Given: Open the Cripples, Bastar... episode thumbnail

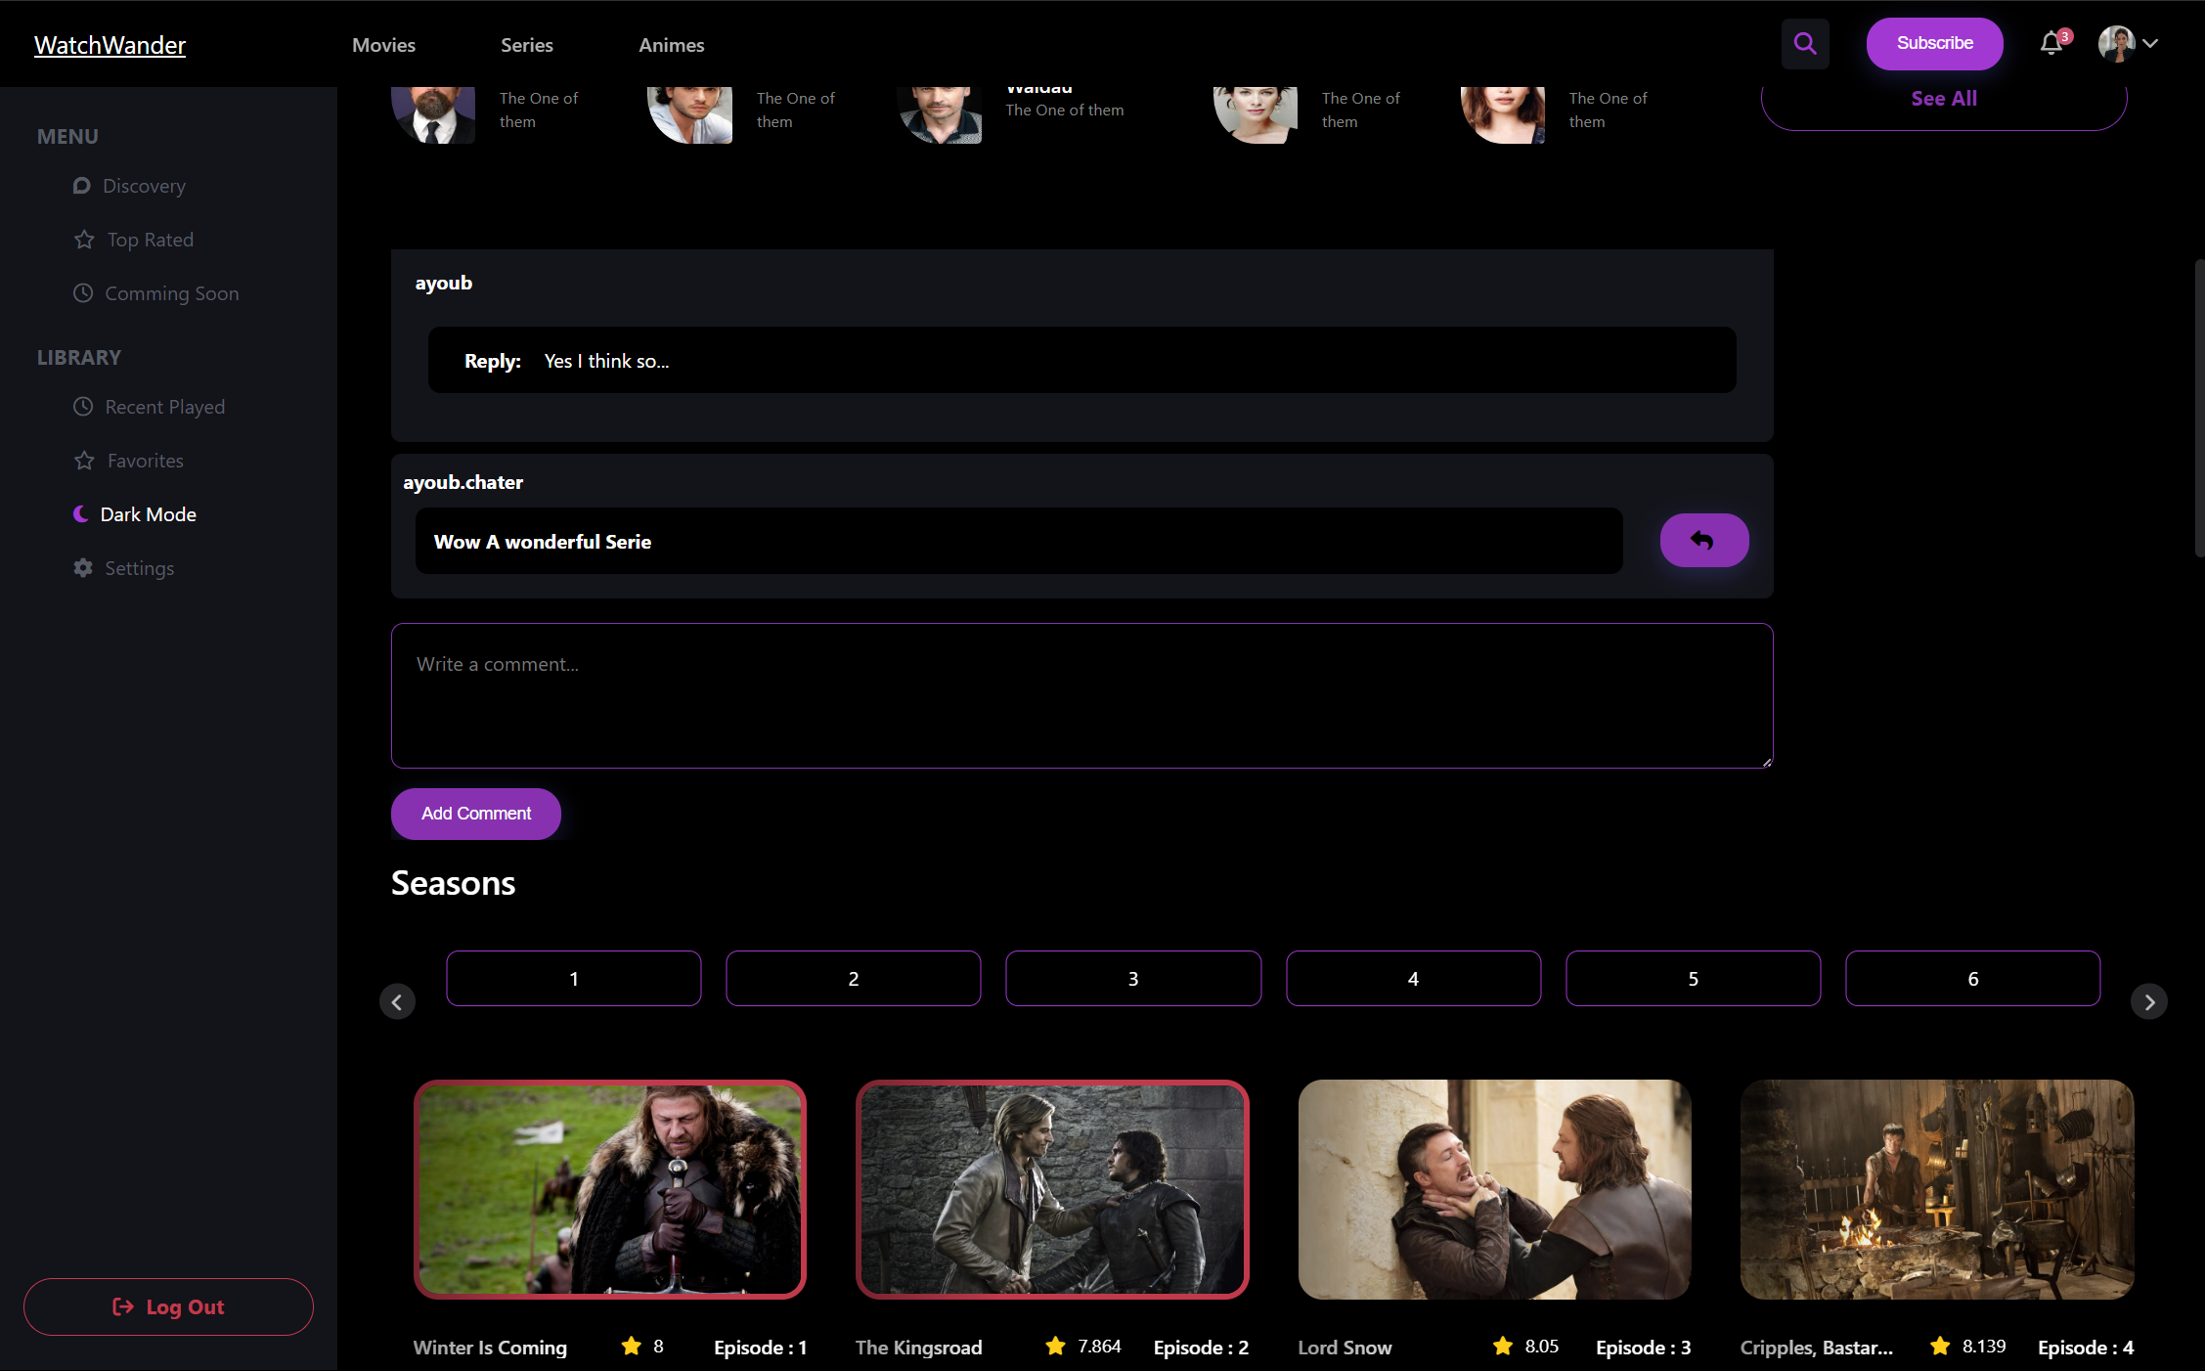Looking at the screenshot, I should pos(1937,1189).
